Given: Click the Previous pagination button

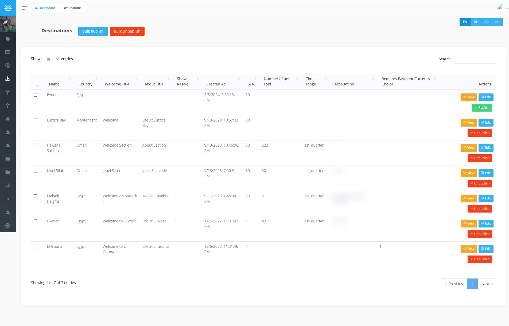Looking at the screenshot, I should click(x=454, y=284).
